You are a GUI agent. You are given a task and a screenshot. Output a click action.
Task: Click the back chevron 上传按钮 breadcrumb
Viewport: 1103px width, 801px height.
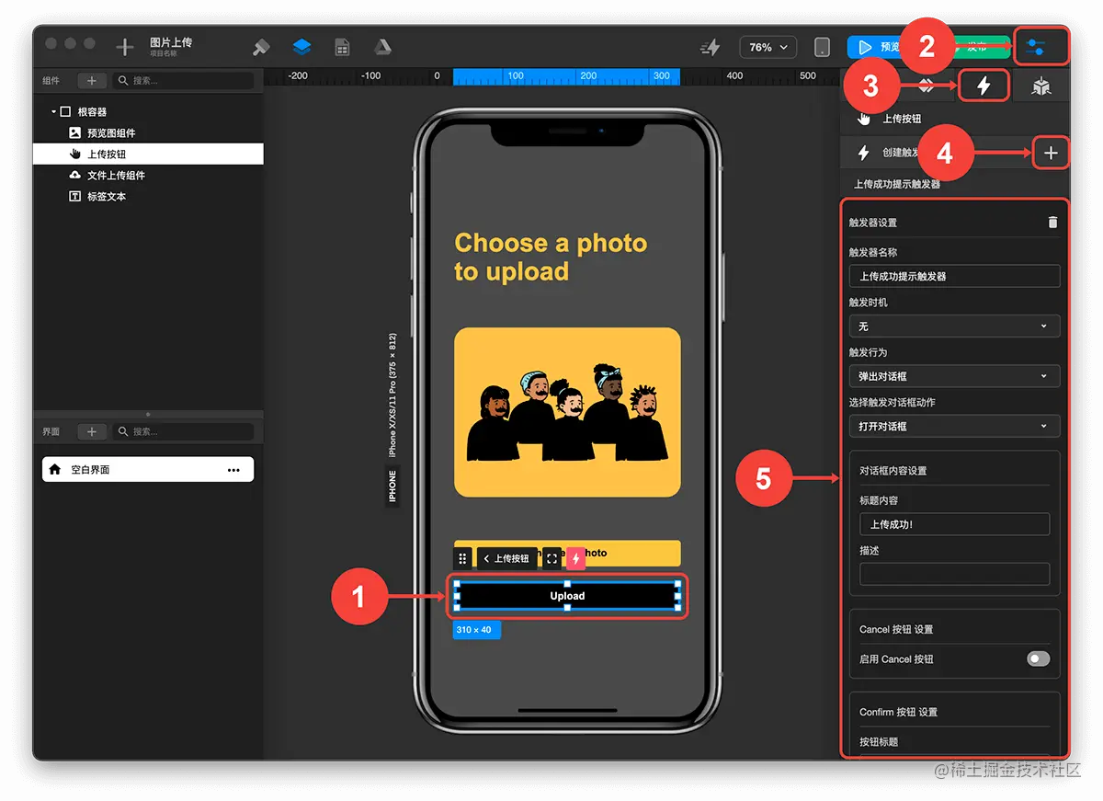pos(506,558)
